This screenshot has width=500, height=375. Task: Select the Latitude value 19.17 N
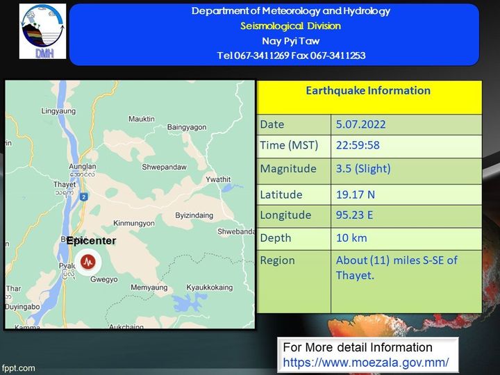[x=355, y=195]
